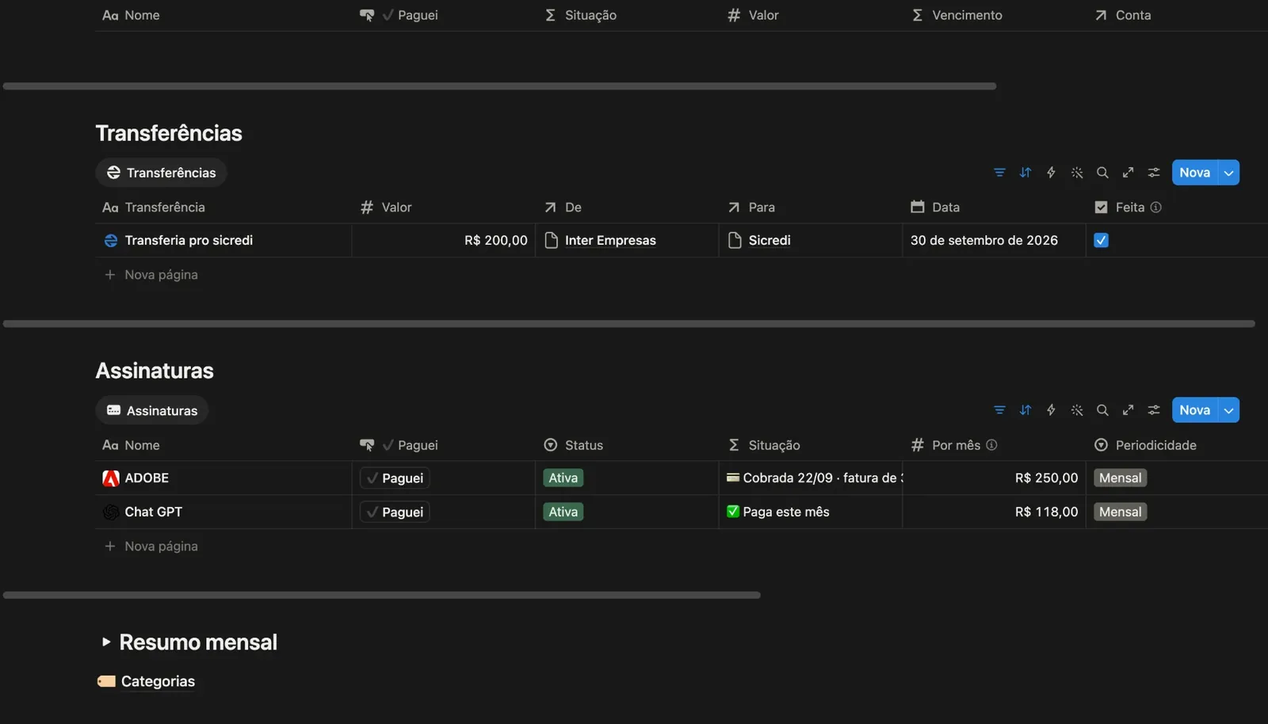Click Nova button in Transferências section
1268x724 pixels.
coord(1195,173)
